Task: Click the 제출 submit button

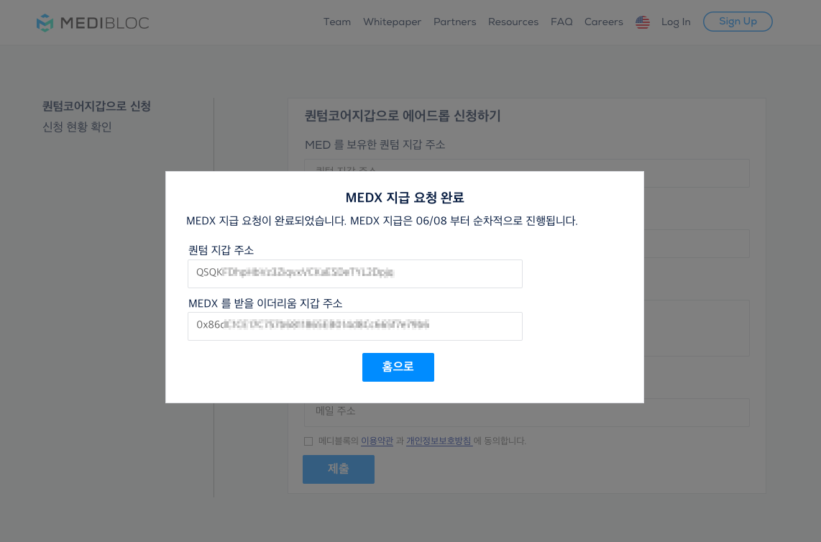Action: pos(338,469)
